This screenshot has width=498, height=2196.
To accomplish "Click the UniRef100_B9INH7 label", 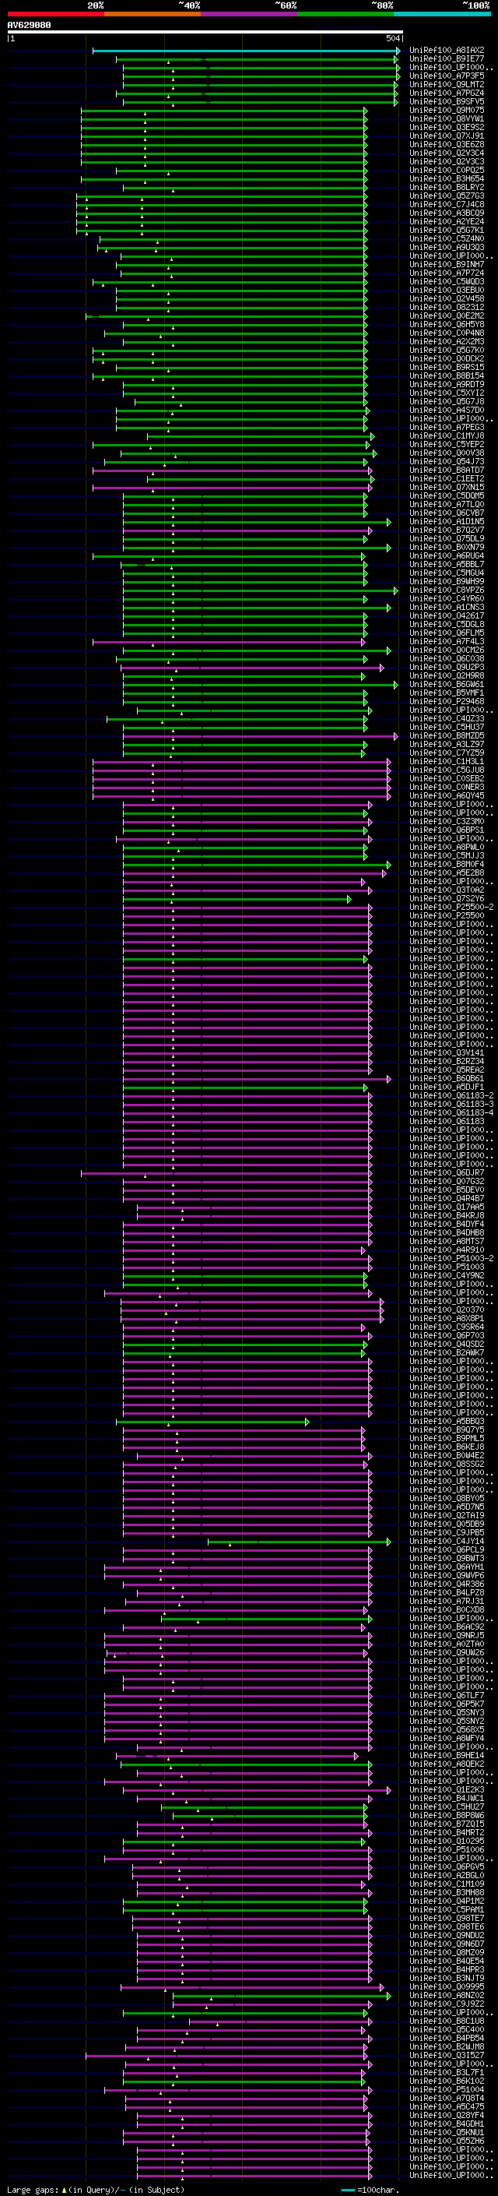I will tap(446, 264).
